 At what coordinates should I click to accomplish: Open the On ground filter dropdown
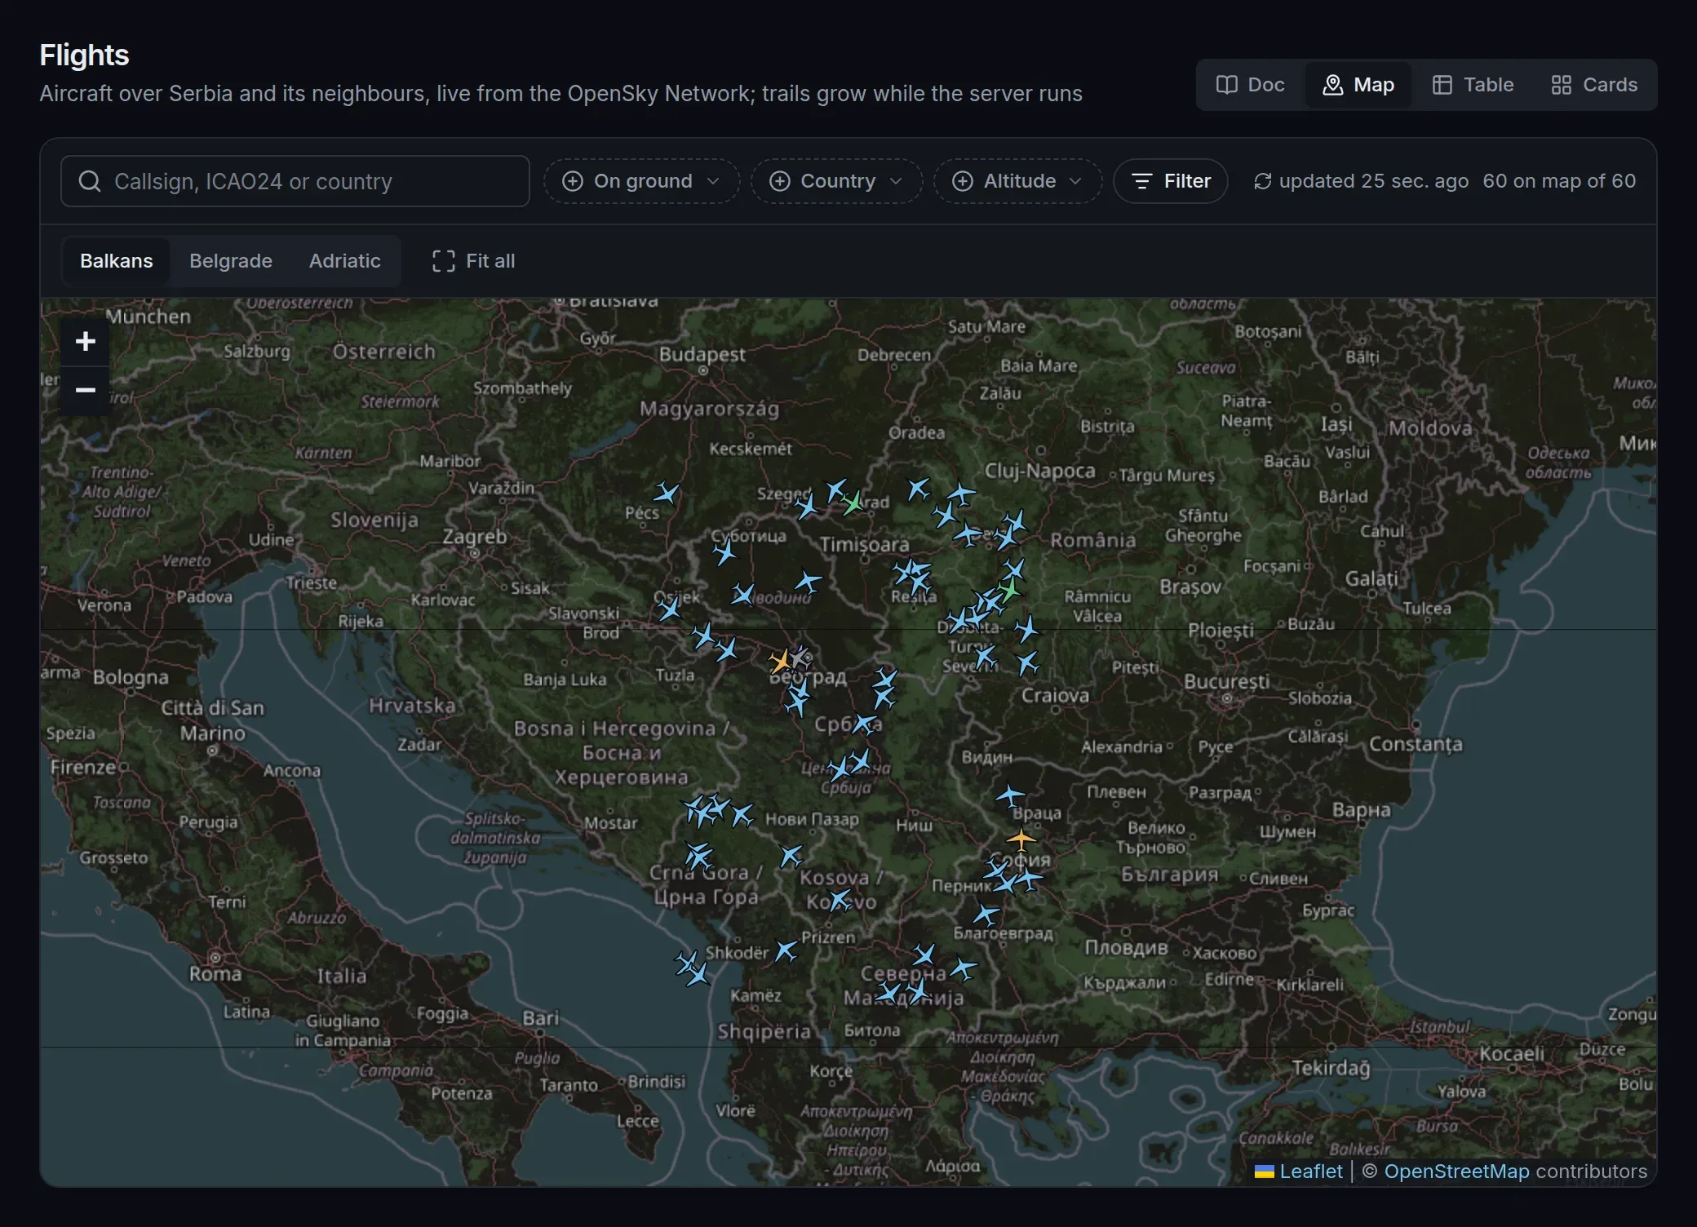pos(641,181)
